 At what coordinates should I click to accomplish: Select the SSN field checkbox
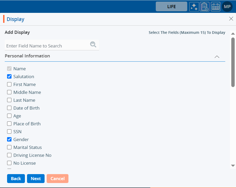(9, 132)
